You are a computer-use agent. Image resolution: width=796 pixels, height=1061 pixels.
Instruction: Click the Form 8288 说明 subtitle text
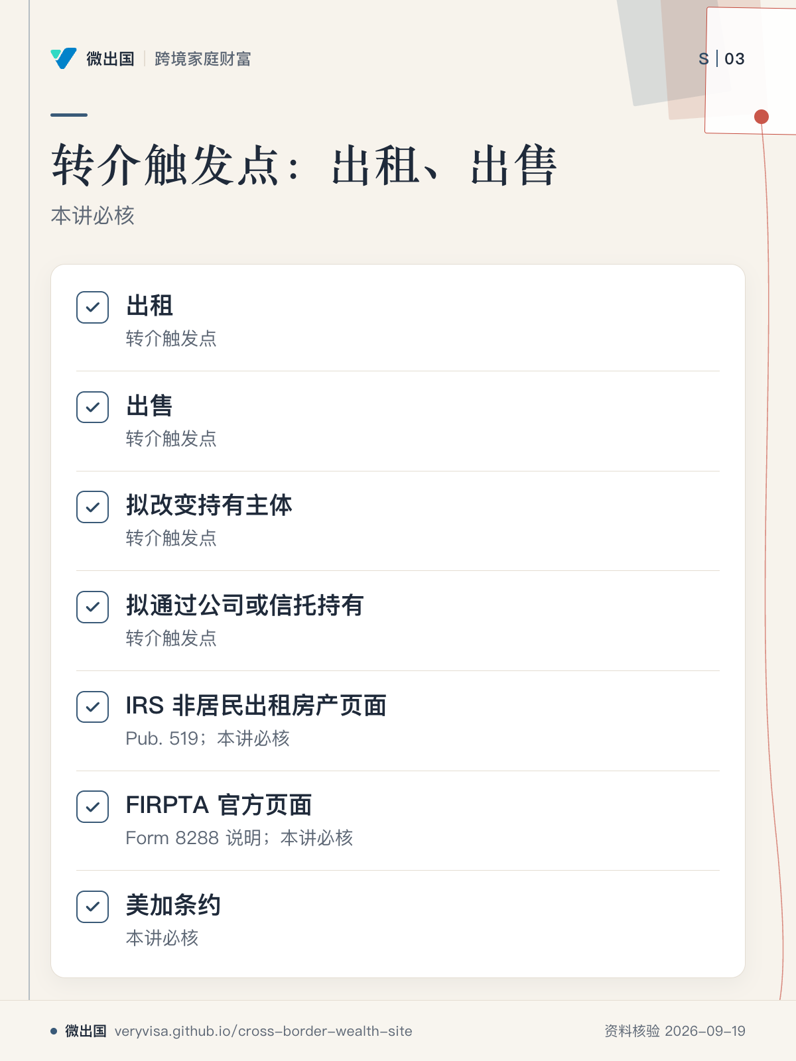(194, 838)
